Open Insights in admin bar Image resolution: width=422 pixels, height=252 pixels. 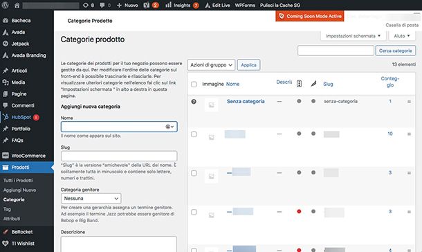[182, 5]
